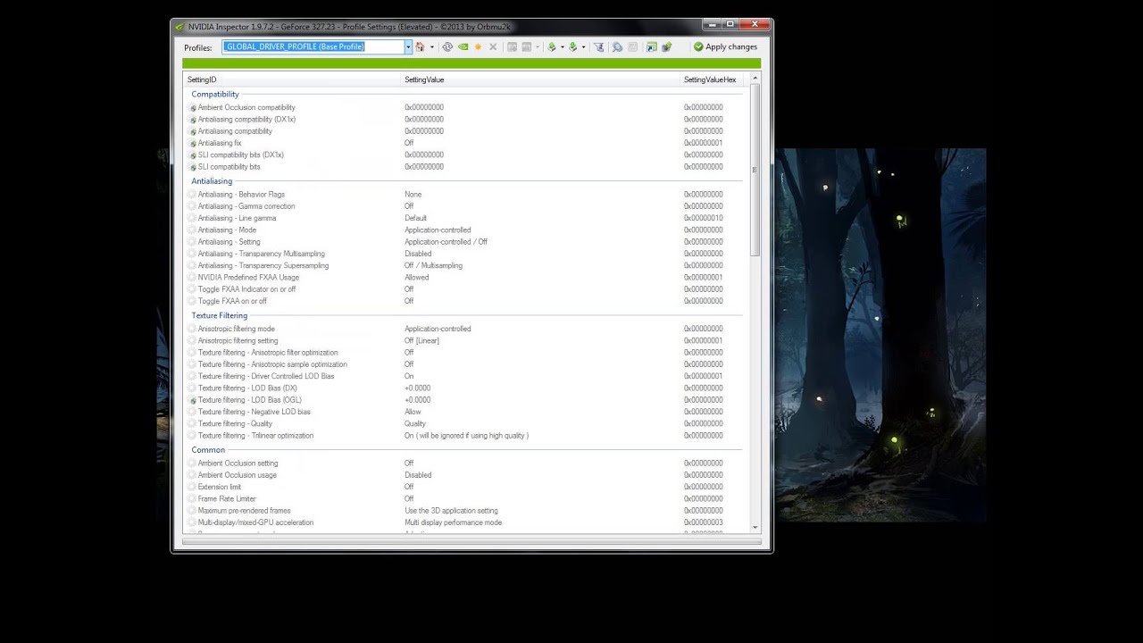The width and height of the screenshot is (1143, 643).
Task: Select Antialiasing - Mode setting row
Action: [x=464, y=230]
